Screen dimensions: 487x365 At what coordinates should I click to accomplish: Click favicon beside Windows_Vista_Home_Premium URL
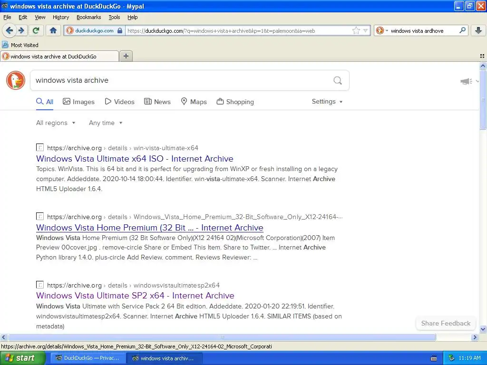coord(40,216)
